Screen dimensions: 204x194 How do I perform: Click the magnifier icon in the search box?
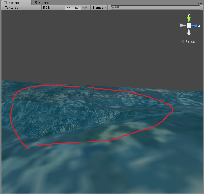pos(112,7)
